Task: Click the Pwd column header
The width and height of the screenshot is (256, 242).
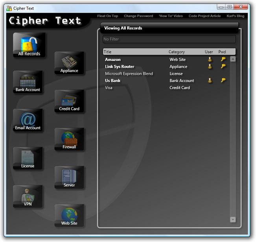Action: 222,52
